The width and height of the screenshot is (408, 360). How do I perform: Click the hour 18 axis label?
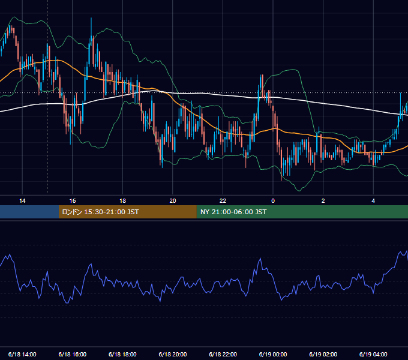pos(122,201)
